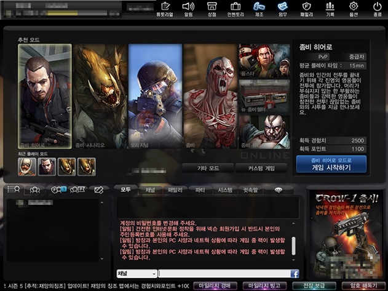Select the 뉴 좀비쉘터 mode thumbnail
The height and width of the screenshot is (291, 388).
click(x=264, y=97)
